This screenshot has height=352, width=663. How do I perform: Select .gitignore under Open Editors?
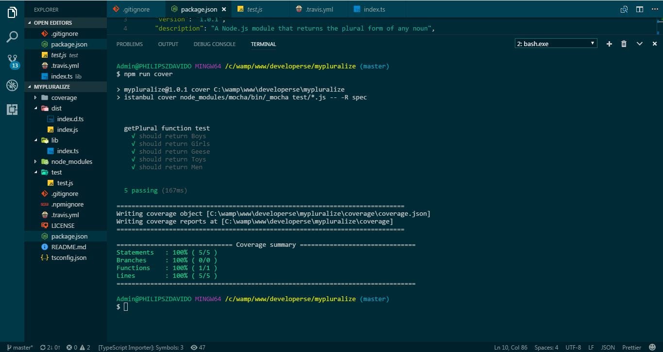[x=66, y=33]
